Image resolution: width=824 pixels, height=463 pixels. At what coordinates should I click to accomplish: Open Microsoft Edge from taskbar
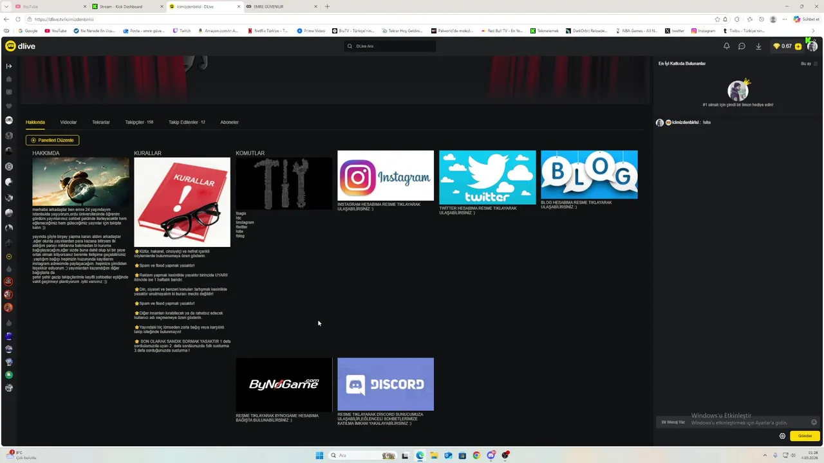pos(420,455)
